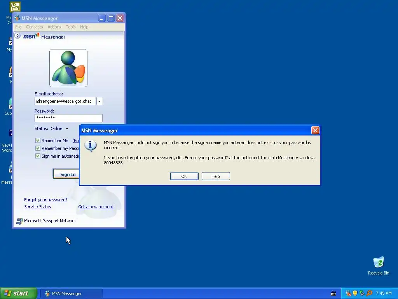Open the File menu in MSN Messenger
Image resolution: width=398 pixels, height=299 pixels.
(x=18, y=27)
